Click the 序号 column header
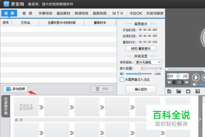This screenshot has height=137, width=205. [6, 23]
